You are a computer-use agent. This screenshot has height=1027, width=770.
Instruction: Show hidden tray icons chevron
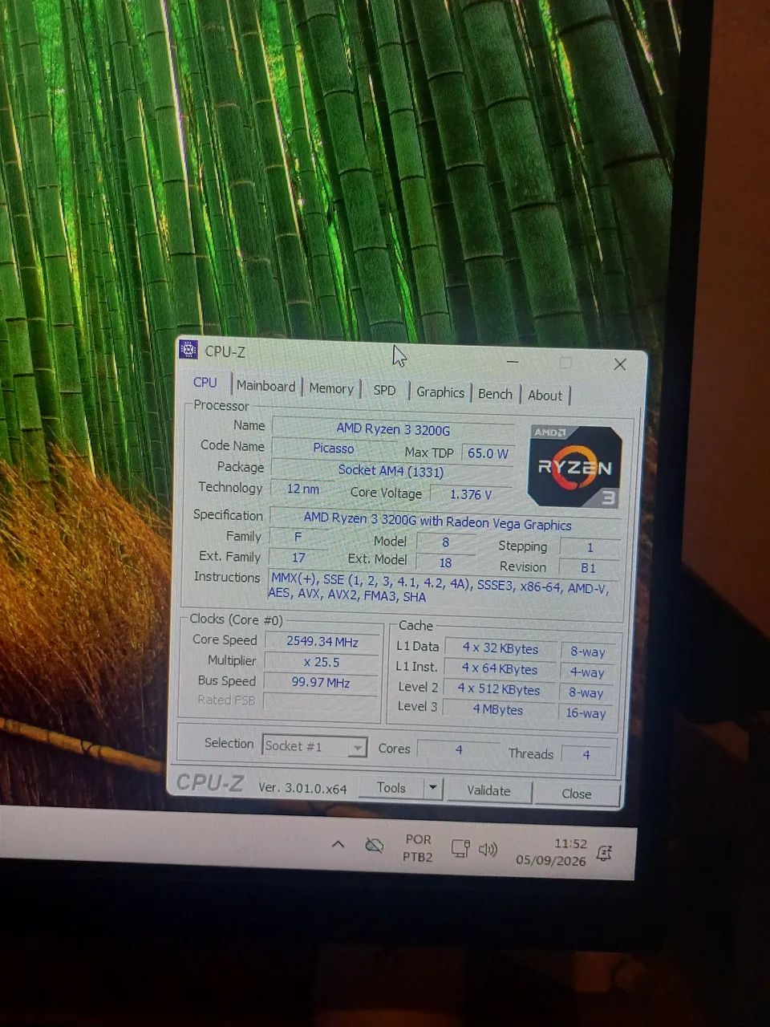pyautogui.click(x=338, y=844)
